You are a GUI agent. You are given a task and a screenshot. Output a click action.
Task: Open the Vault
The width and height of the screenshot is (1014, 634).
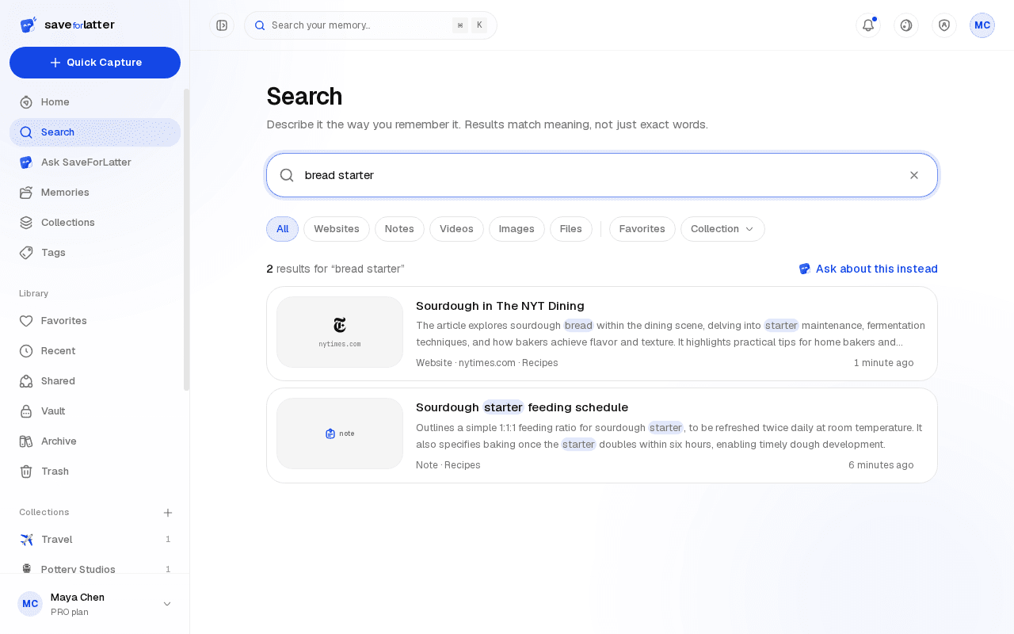[x=95, y=411]
